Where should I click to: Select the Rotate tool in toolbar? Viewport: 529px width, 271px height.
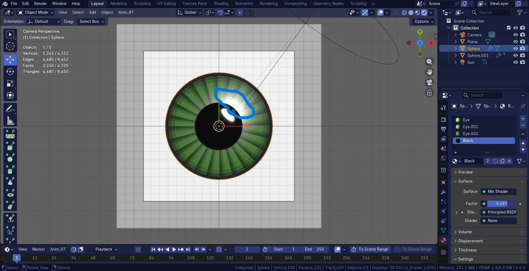10,72
